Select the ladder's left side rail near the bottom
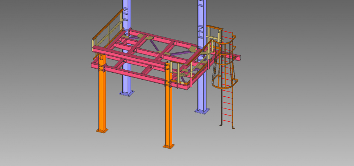Image resolution: width=354 pixels, height=166 pixels. pos(221,114)
